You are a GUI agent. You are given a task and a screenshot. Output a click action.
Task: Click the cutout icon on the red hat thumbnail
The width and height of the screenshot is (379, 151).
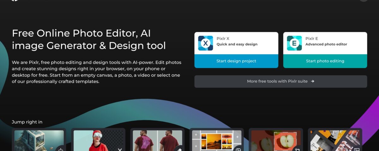[x=120, y=149]
